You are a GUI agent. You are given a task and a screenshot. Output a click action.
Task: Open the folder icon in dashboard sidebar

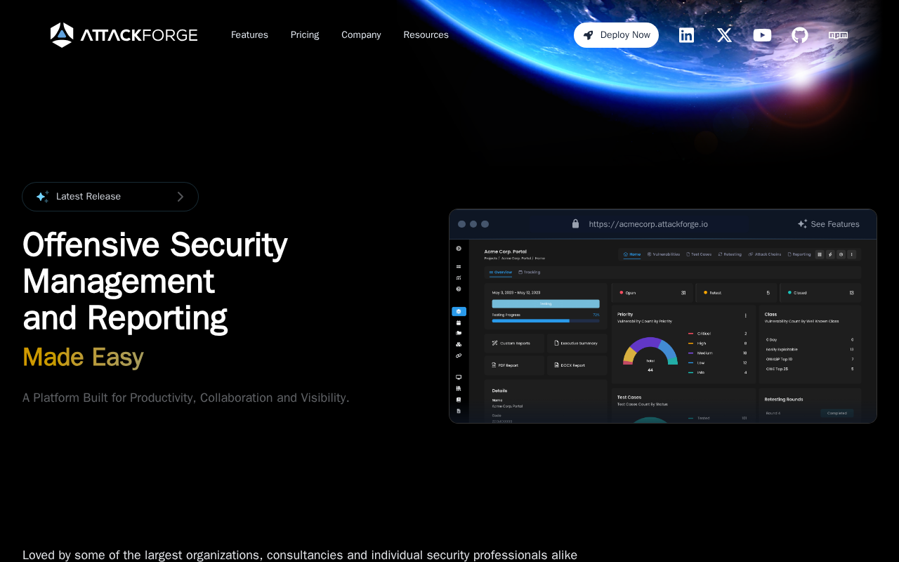[x=459, y=333]
